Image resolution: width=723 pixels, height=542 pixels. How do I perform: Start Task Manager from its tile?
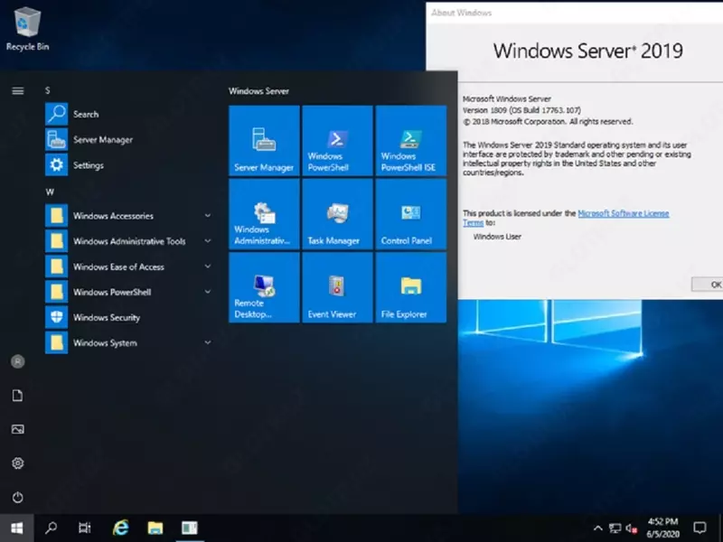point(336,214)
